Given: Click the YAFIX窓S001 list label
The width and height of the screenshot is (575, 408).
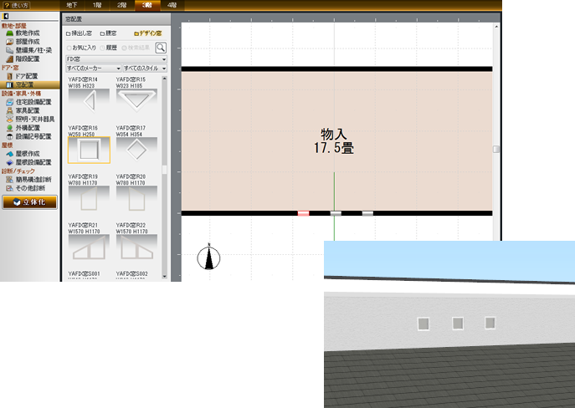Looking at the screenshot, I should click(84, 273).
